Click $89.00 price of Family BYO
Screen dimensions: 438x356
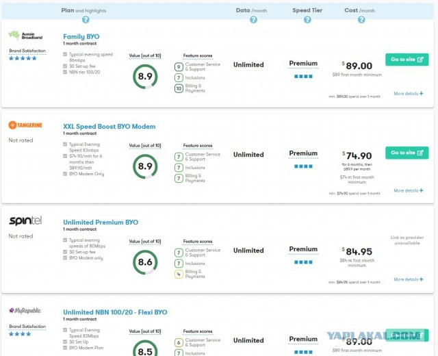pos(357,66)
